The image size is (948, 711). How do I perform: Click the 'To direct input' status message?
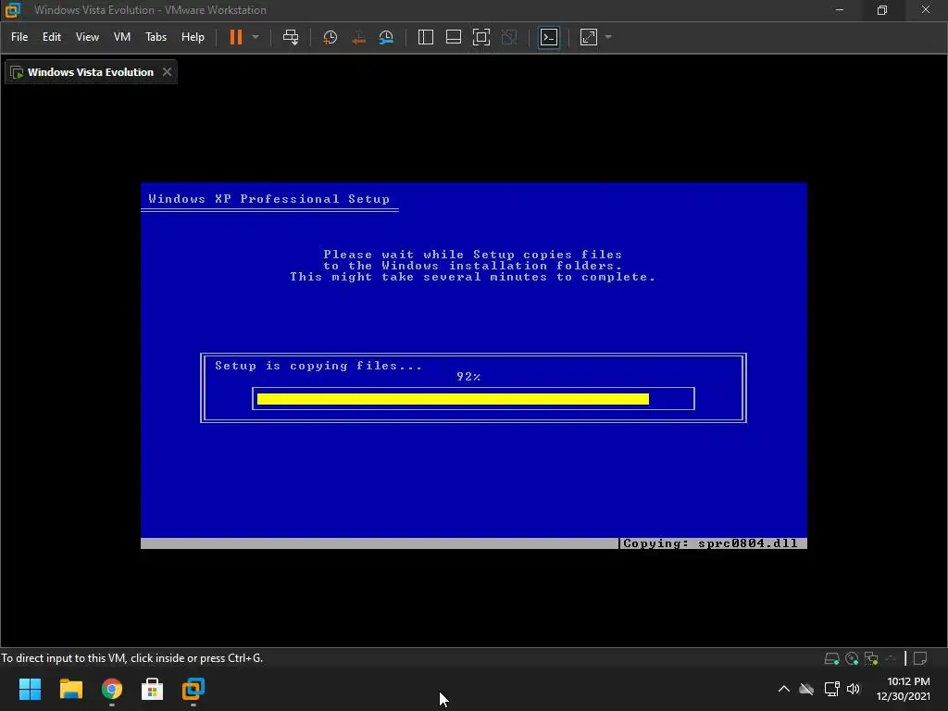[x=131, y=658]
